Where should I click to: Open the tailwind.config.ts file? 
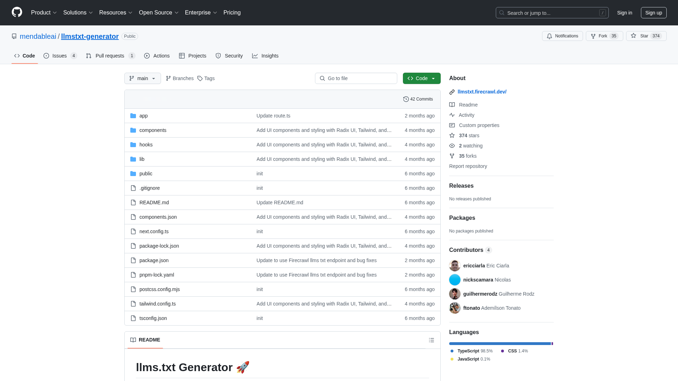(x=157, y=304)
